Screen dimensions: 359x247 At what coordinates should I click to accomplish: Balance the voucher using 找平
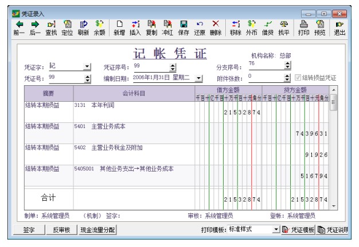[284, 29]
